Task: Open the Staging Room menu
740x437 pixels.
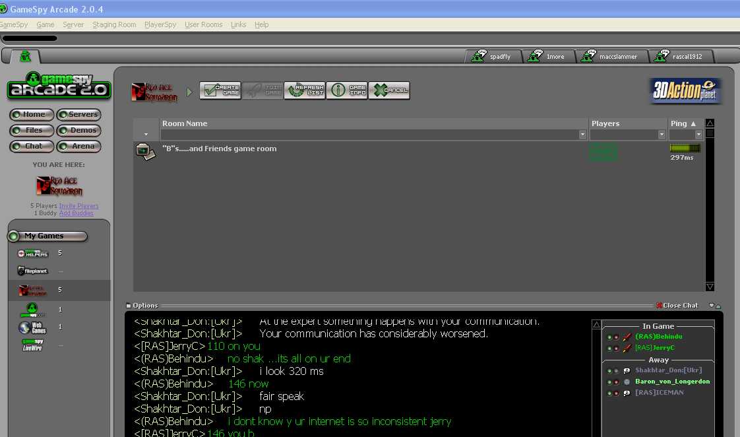Action: (114, 24)
